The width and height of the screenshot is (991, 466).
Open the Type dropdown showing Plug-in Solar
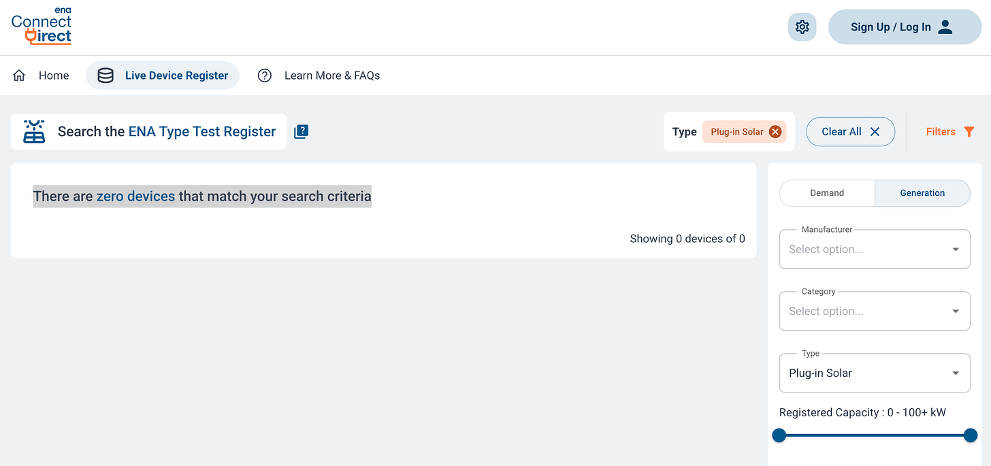[x=875, y=373]
